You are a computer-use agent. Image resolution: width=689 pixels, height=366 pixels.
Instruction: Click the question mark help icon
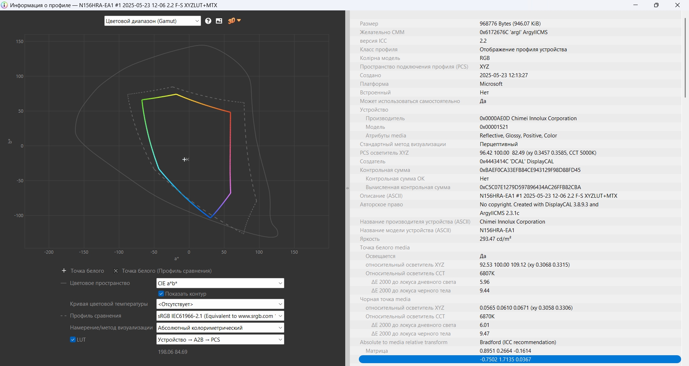[x=208, y=21]
